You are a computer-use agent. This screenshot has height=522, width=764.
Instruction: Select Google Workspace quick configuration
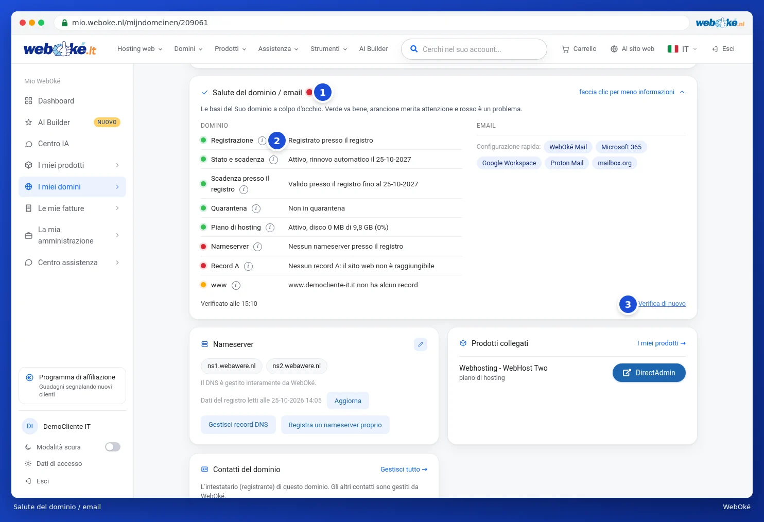[x=509, y=163]
